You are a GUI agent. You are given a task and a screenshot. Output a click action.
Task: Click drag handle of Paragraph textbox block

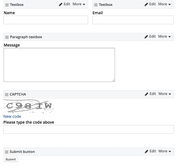coord(7,37)
